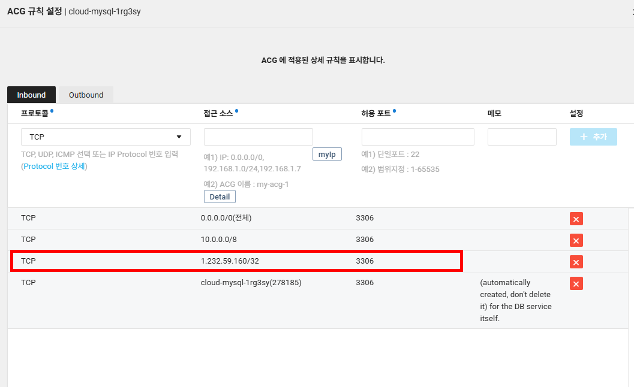Focus the 허용 포트 input field
Image resolution: width=634 pixels, height=387 pixels.
pos(417,137)
